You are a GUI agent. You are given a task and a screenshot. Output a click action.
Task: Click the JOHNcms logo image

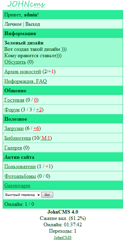pyautogui.click(x=26, y=4)
